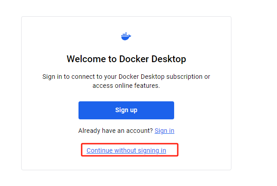Choose Continue without signing in
The width and height of the screenshot is (277, 186).
click(x=126, y=150)
